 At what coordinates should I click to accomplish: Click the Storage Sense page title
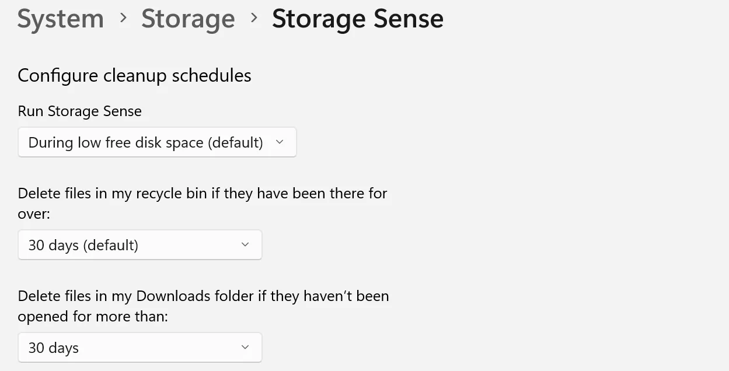pyautogui.click(x=357, y=19)
